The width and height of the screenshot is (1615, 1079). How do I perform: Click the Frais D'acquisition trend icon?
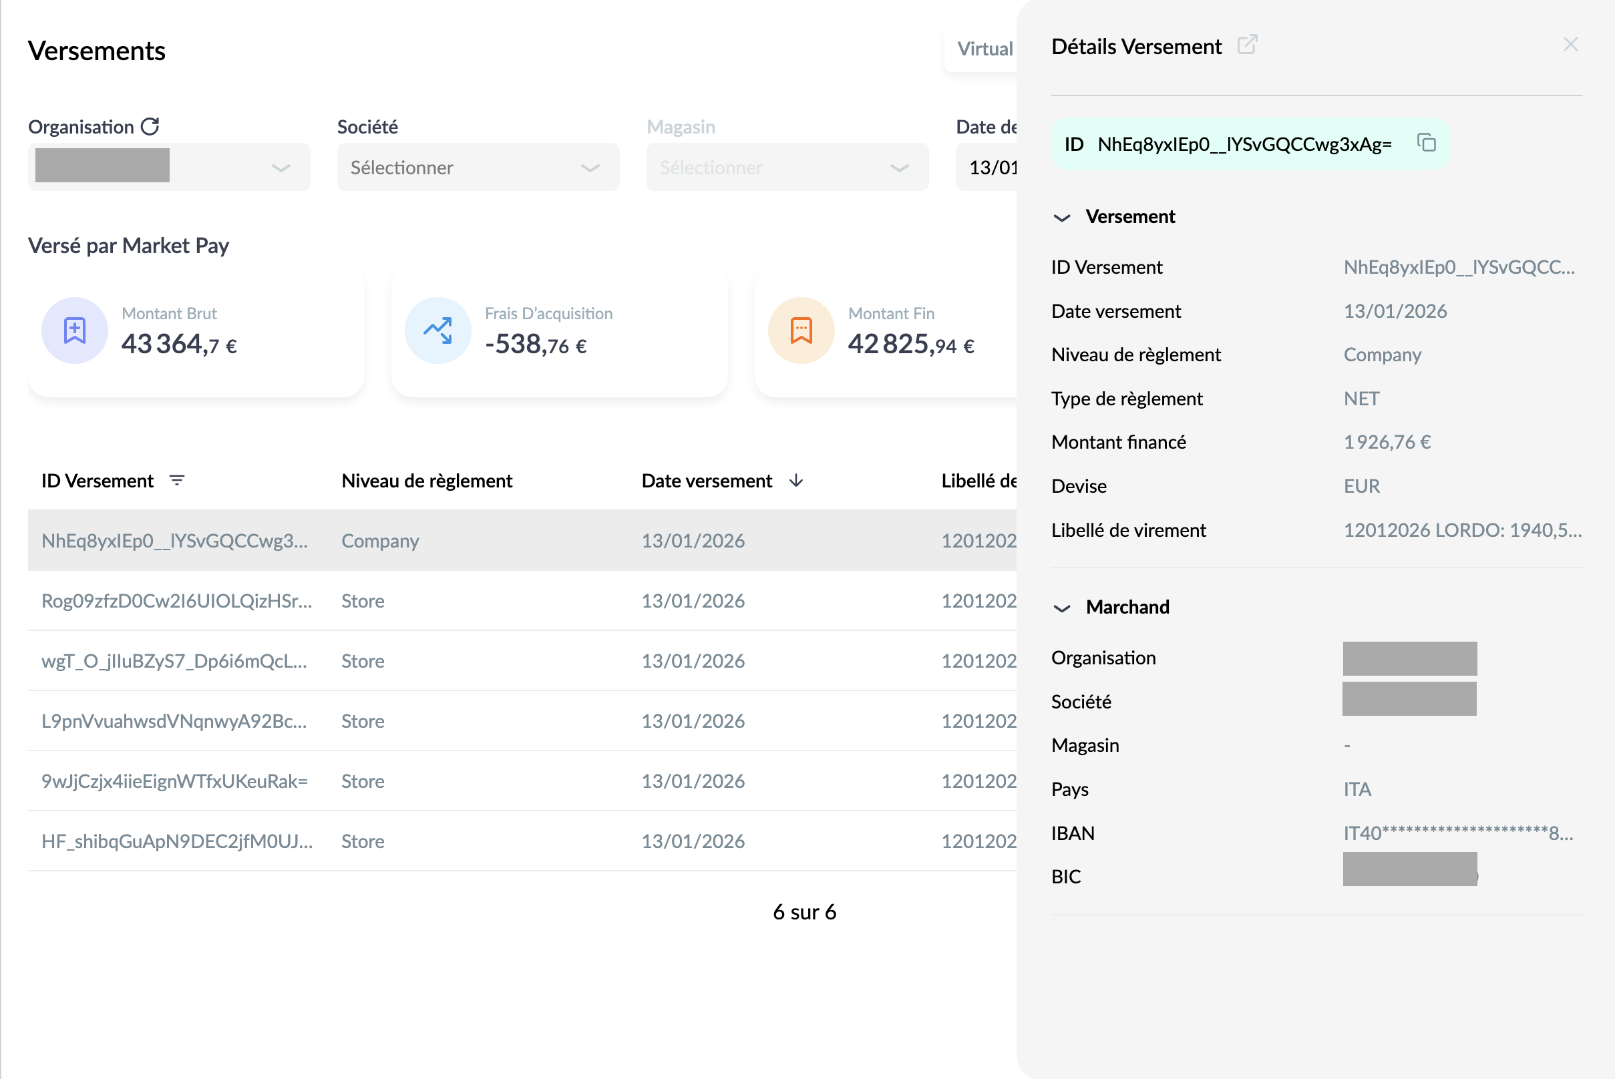pyautogui.click(x=438, y=331)
